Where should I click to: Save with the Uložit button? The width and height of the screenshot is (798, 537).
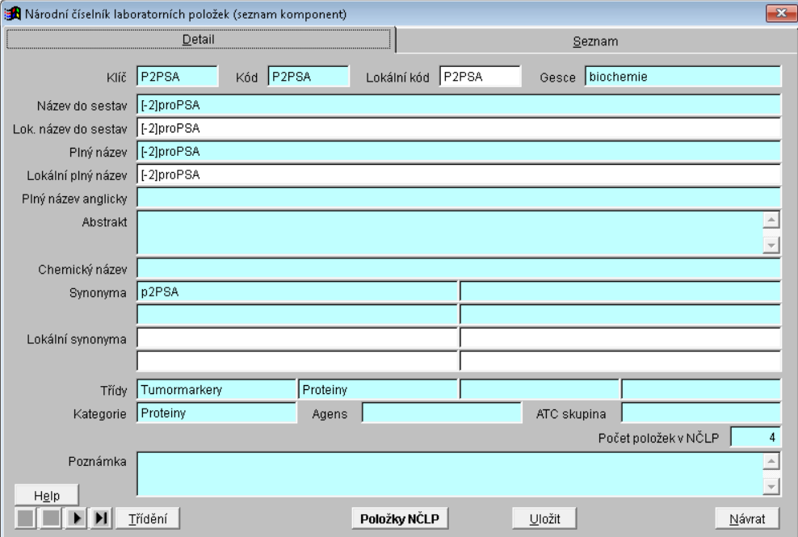[545, 518]
